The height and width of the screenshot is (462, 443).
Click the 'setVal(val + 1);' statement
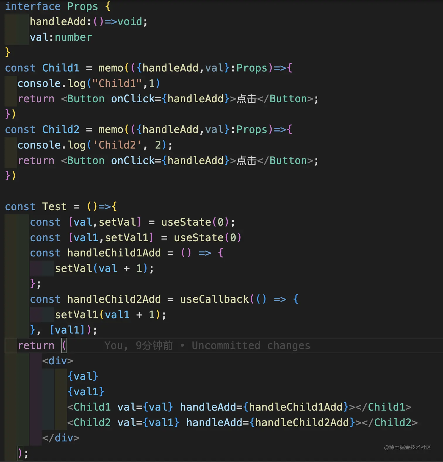(x=104, y=268)
